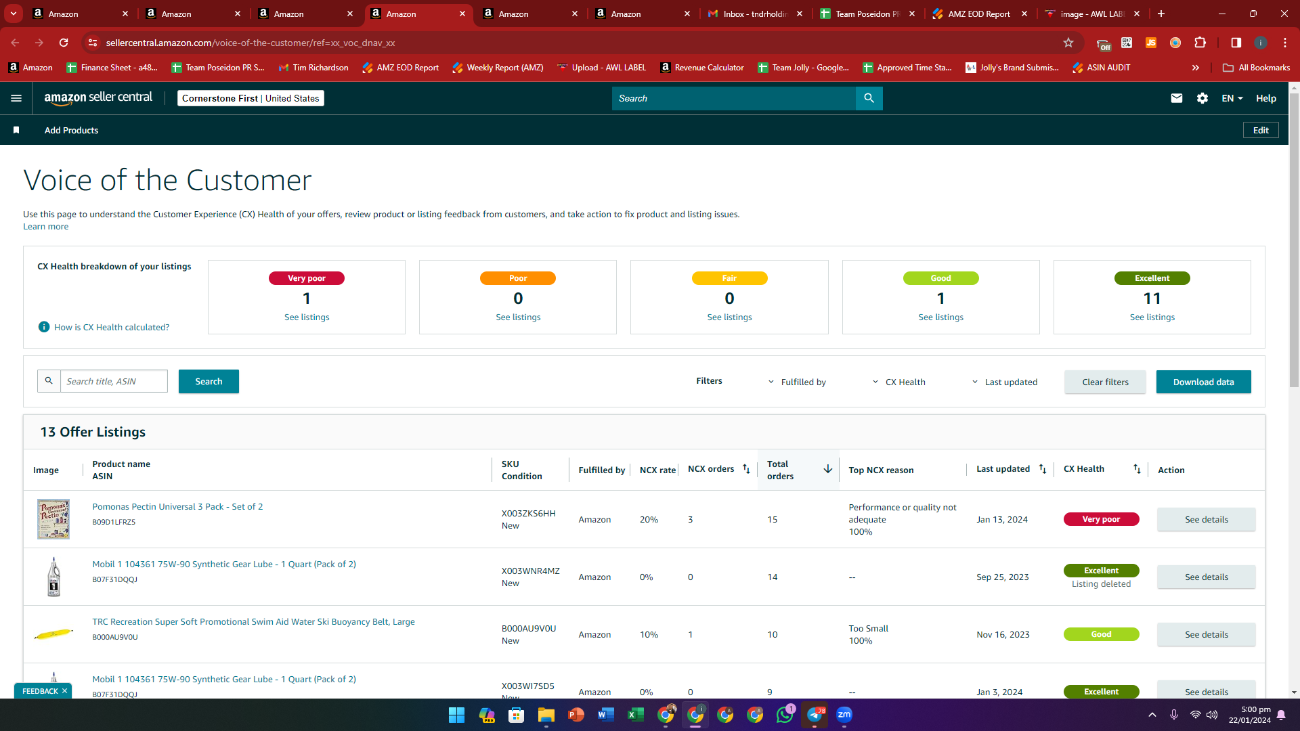Viewport: 1300px width, 731px height.
Task: Open Word from the taskbar
Action: (x=606, y=715)
